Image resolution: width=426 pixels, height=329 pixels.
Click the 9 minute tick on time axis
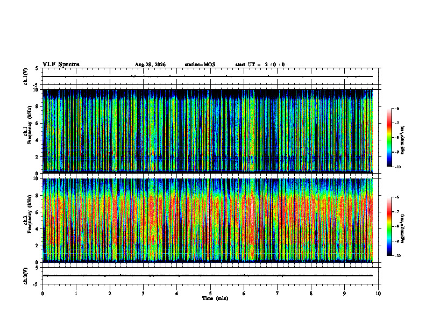pyautogui.click(x=344, y=294)
